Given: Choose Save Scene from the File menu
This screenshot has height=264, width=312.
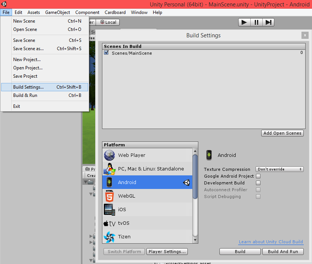Looking at the screenshot, I should [45, 40].
